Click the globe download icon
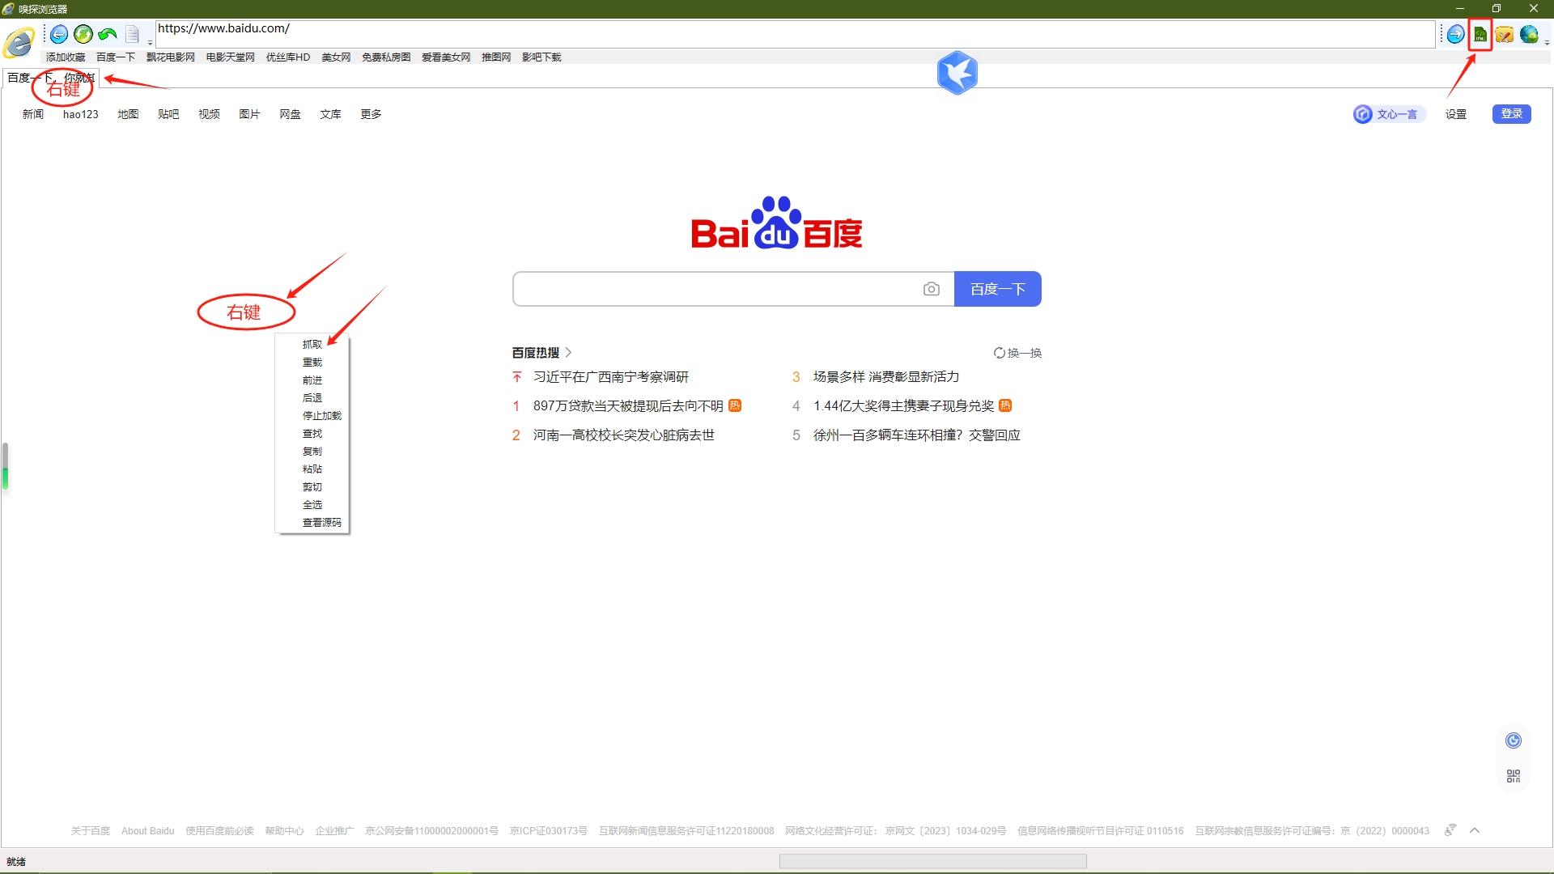This screenshot has height=874, width=1554. [1529, 34]
